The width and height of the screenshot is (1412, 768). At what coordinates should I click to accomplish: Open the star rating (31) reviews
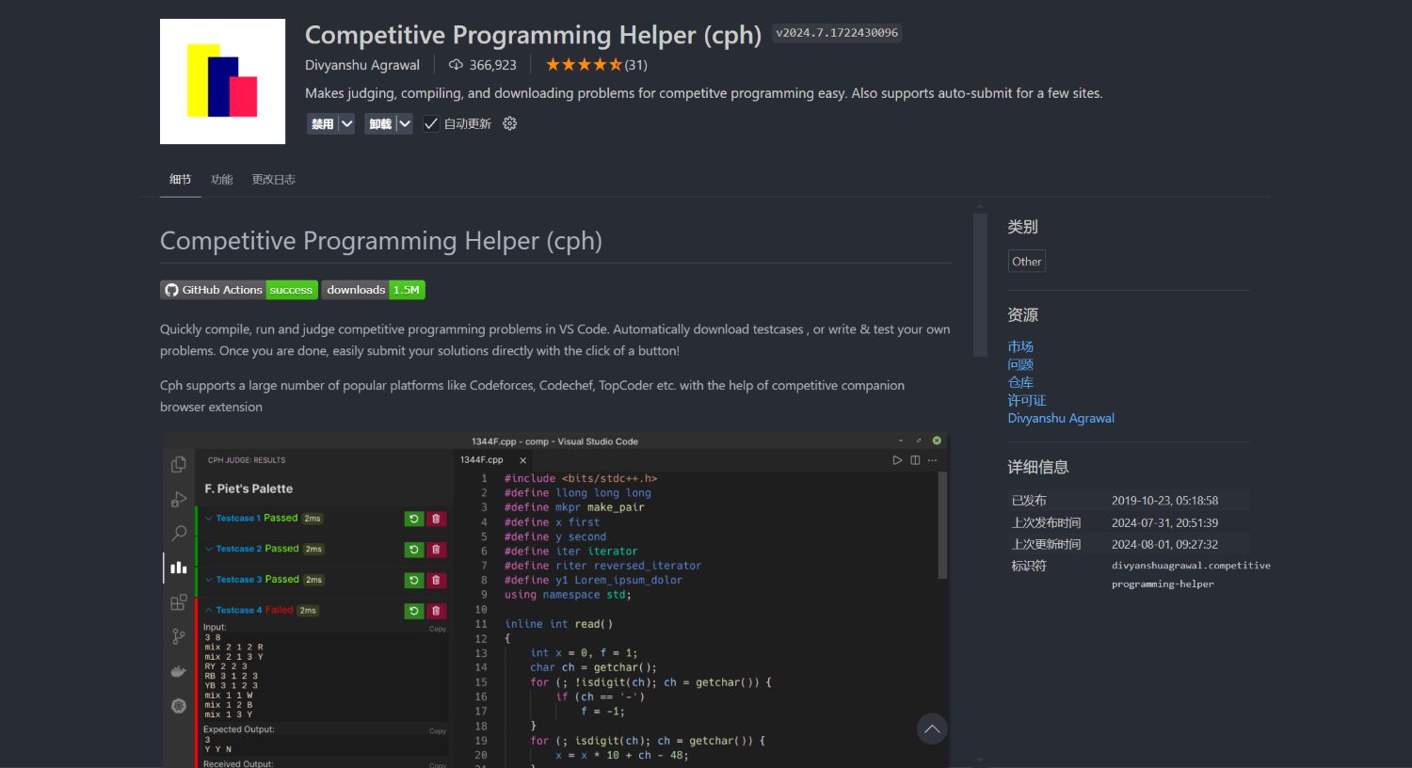coord(596,65)
